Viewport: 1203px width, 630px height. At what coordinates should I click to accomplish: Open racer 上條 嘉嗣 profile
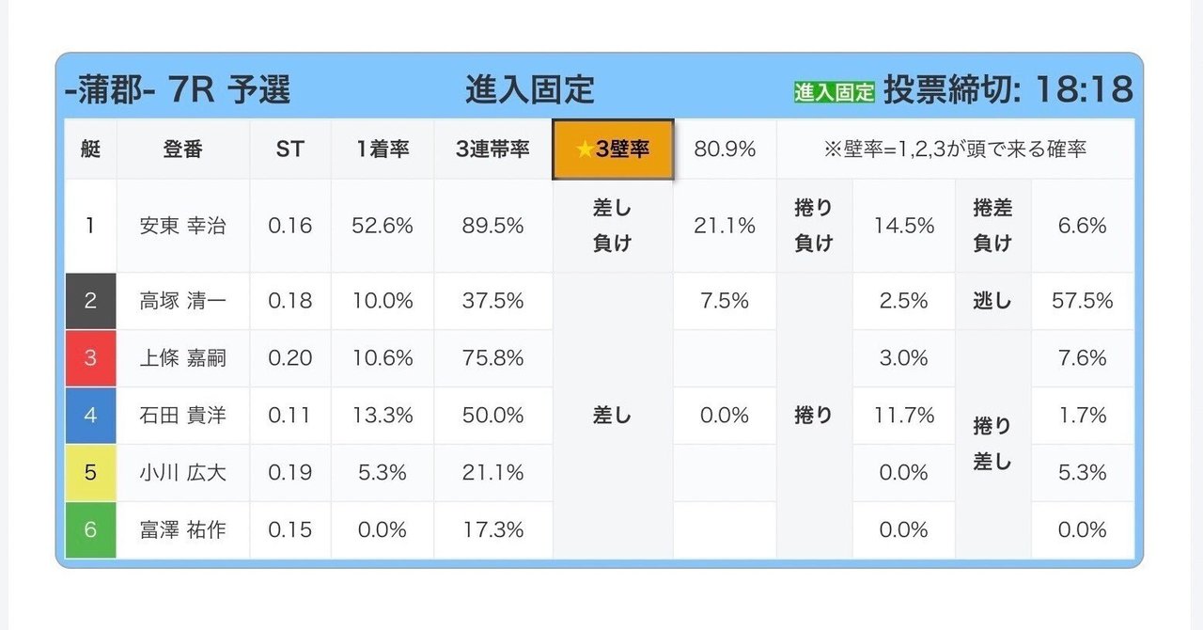pyautogui.click(x=182, y=358)
